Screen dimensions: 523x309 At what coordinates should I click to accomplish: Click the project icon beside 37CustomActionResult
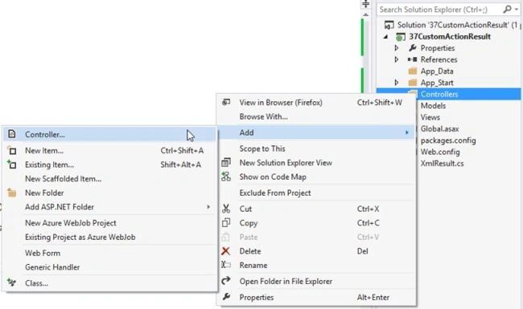point(401,37)
